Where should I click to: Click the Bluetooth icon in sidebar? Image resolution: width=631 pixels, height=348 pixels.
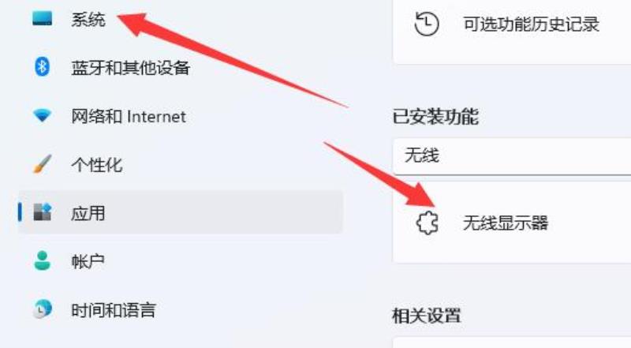pyautogui.click(x=42, y=67)
